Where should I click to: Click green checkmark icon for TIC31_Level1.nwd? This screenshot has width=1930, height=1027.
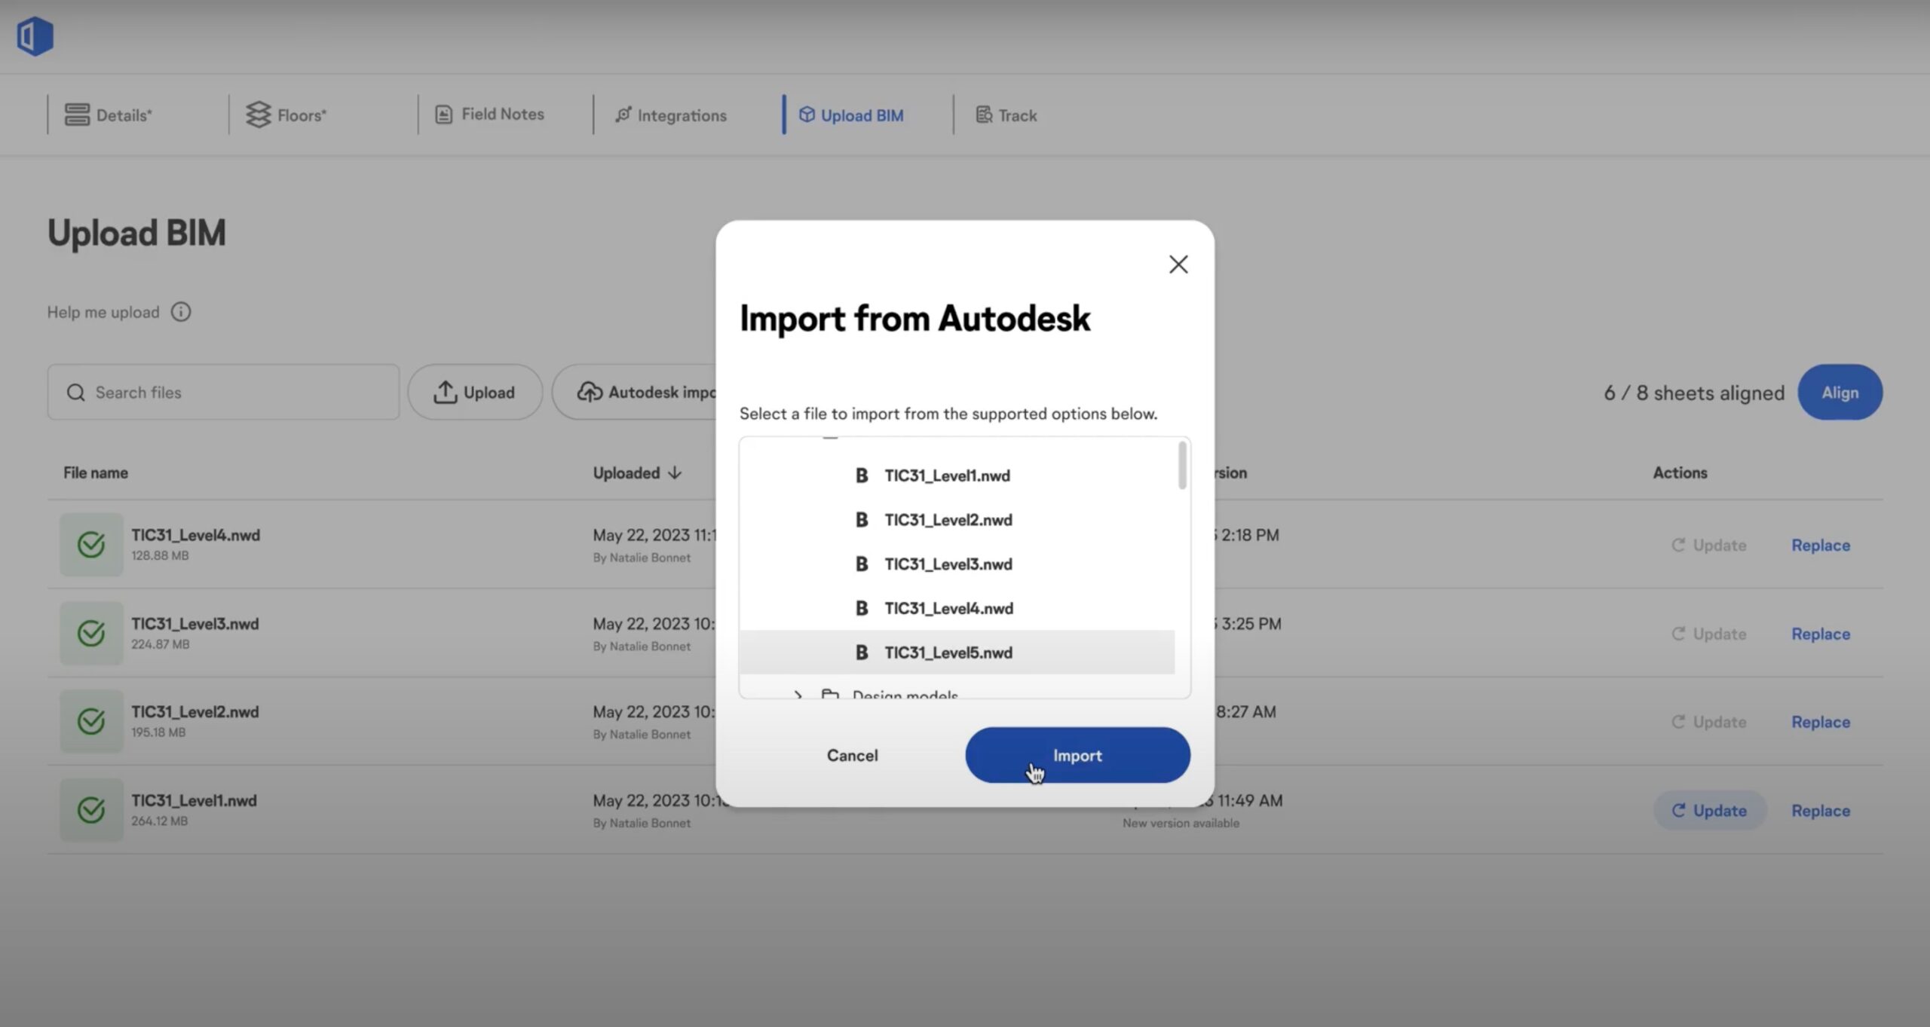pos(91,810)
